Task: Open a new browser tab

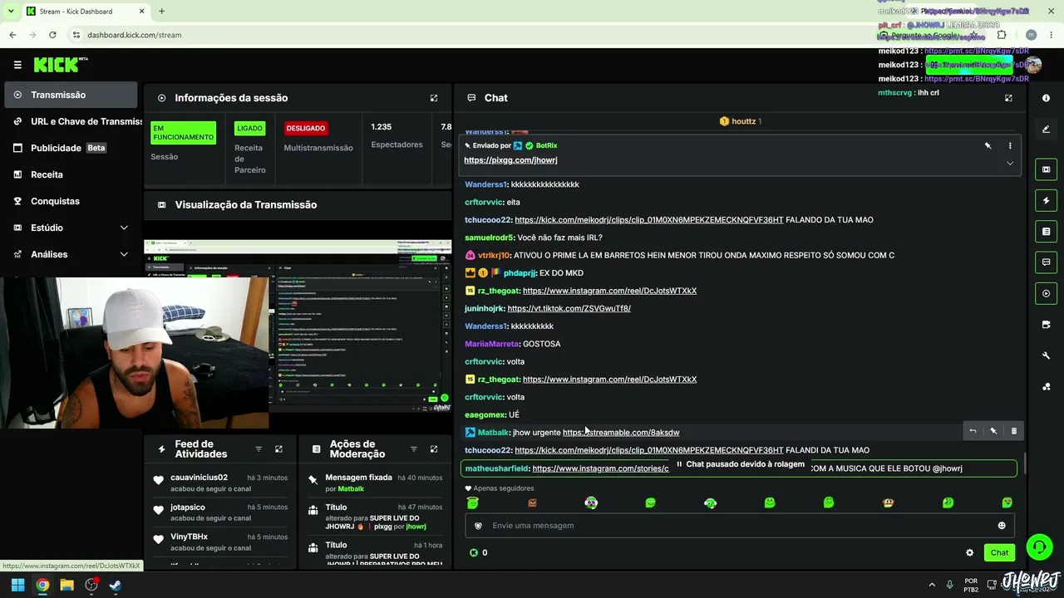Action: 161,12
